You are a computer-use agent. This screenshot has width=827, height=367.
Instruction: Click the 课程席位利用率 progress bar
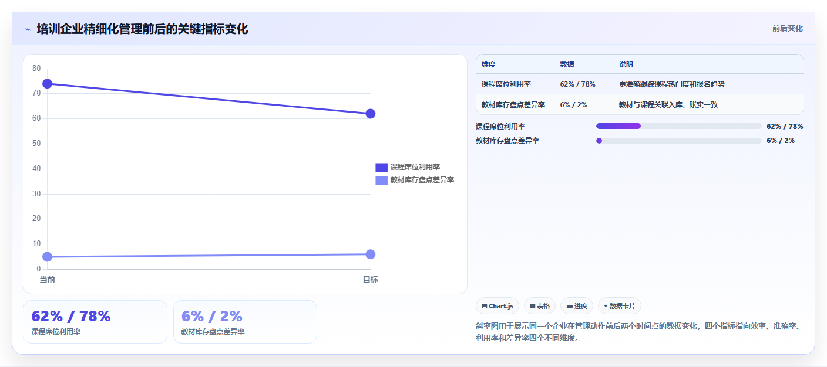pyautogui.click(x=679, y=126)
